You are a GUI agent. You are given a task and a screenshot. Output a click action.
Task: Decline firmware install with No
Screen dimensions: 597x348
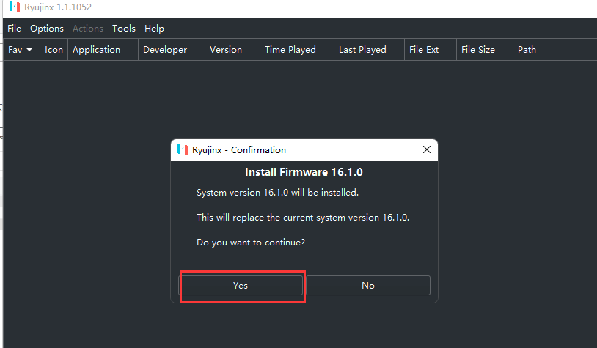click(x=368, y=285)
